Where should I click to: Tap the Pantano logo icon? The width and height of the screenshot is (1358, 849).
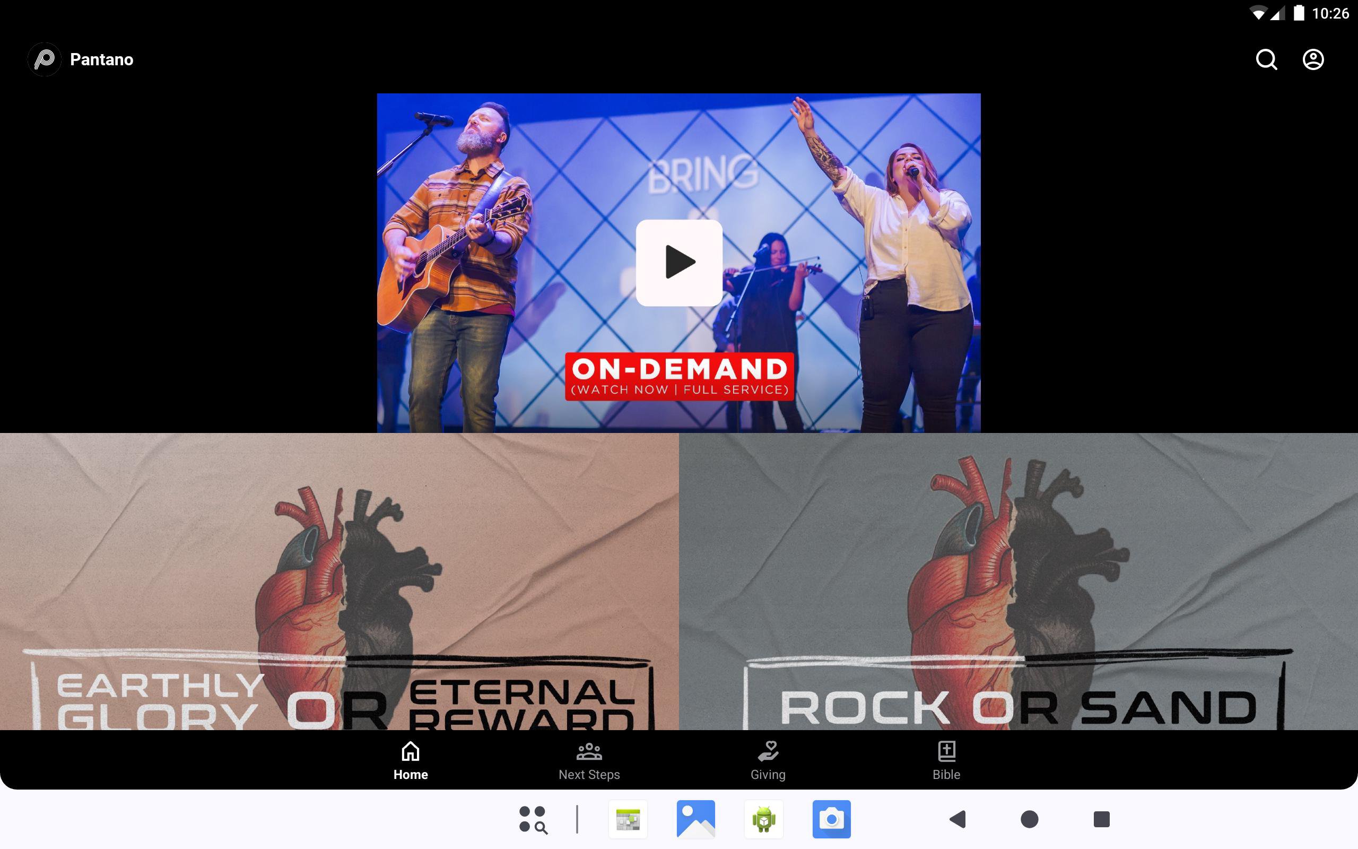(x=45, y=59)
